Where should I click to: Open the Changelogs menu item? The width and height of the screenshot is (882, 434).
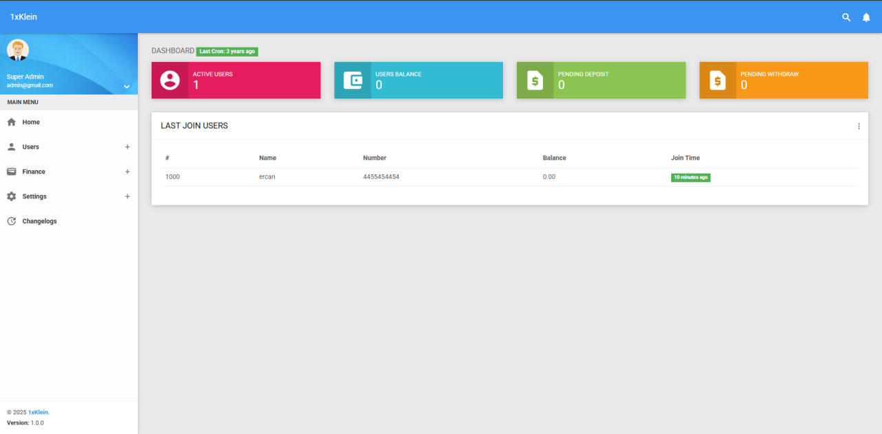coord(69,221)
